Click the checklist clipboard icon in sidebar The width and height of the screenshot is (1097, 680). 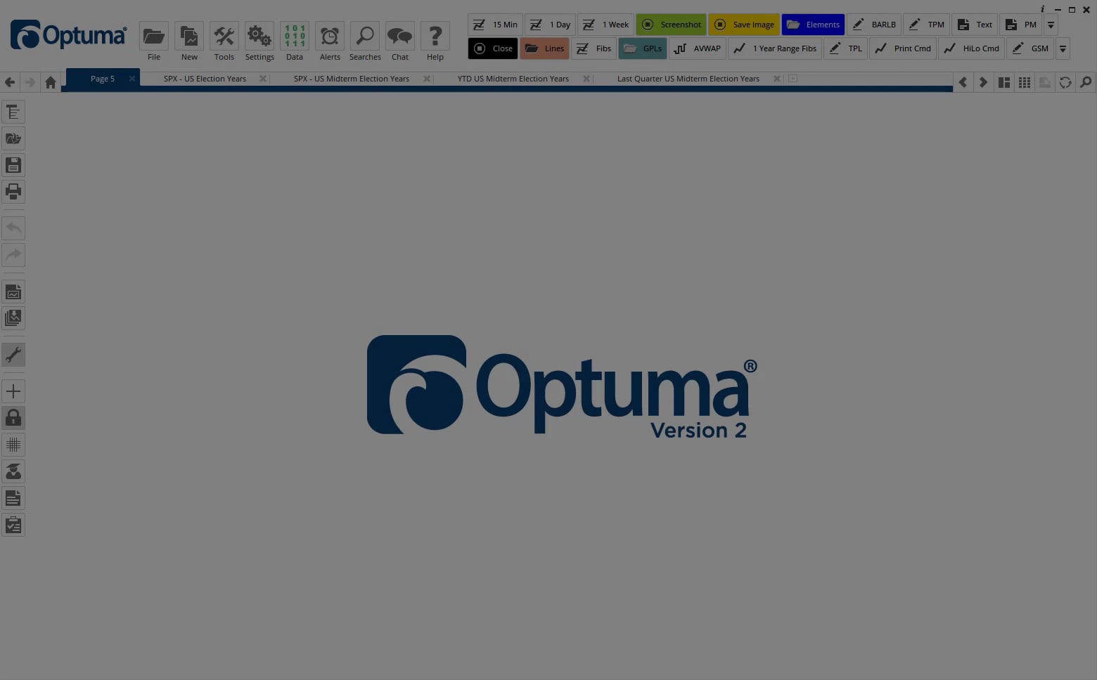click(x=13, y=525)
